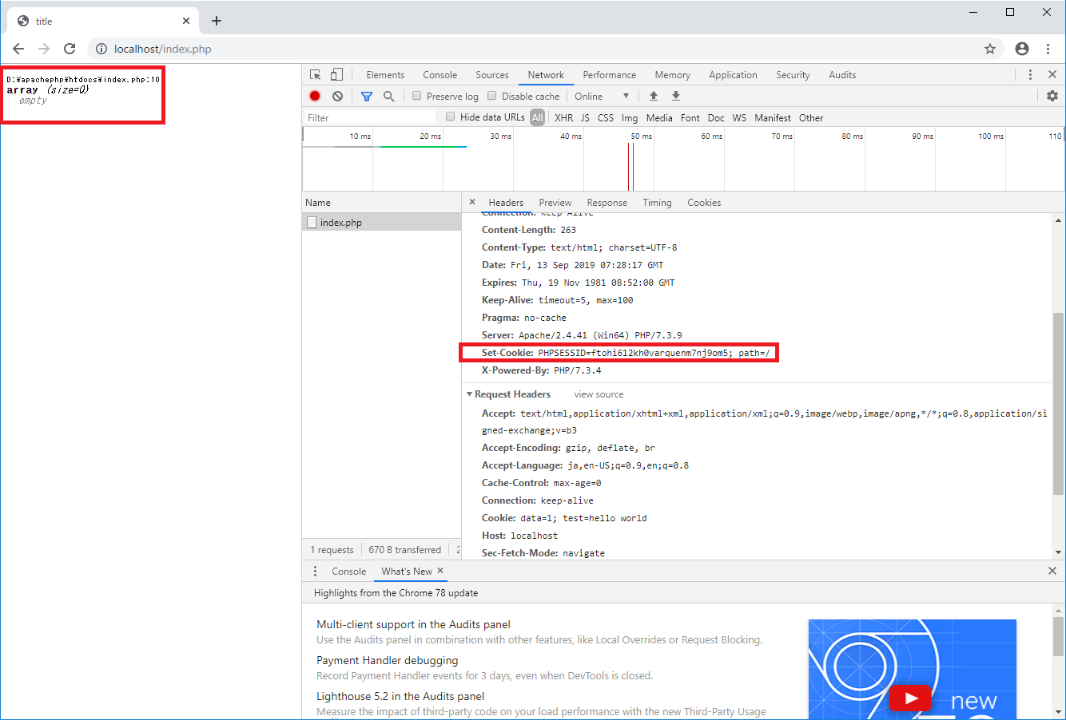Click Multi-client support in Audits panel heading
The width and height of the screenshot is (1066, 720).
(x=413, y=624)
